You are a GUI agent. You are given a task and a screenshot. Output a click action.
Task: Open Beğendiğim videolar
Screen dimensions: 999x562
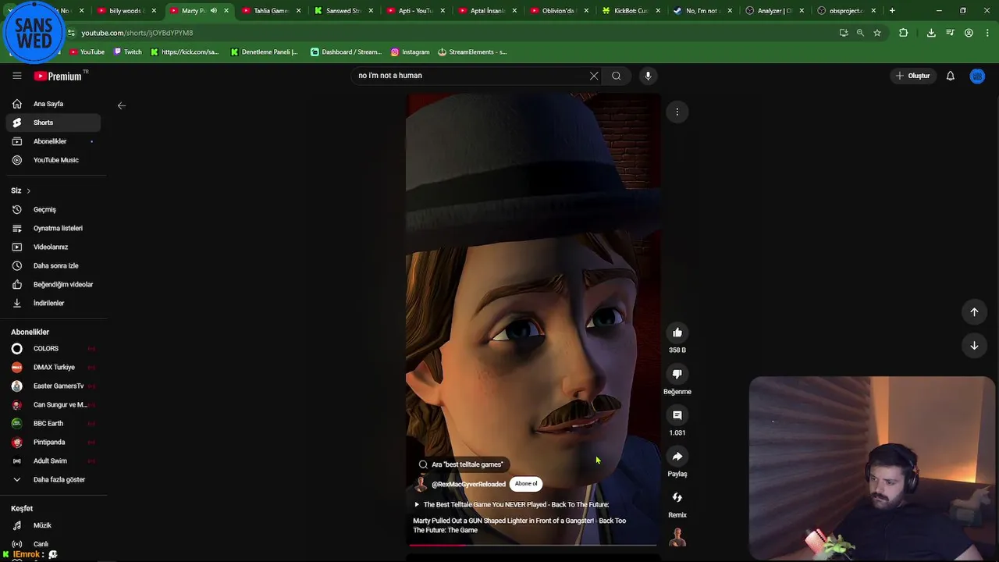pyautogui.click(x=53, y=285)
